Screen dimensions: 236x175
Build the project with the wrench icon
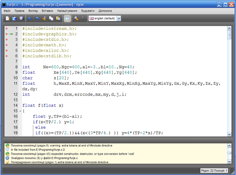click(x=76, y=18)
